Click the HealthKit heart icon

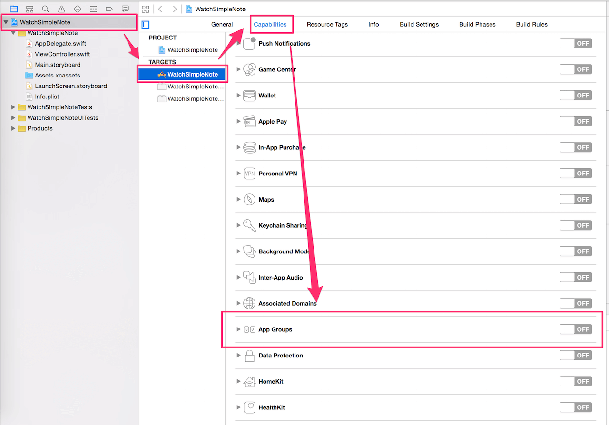click(250, 407)
